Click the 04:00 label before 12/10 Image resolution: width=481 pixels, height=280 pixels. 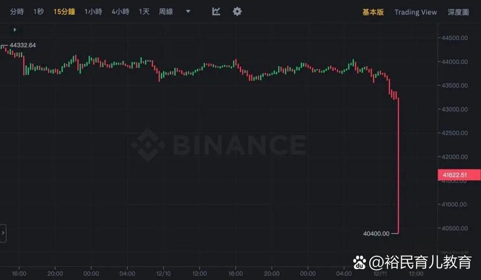click(128, 273)
